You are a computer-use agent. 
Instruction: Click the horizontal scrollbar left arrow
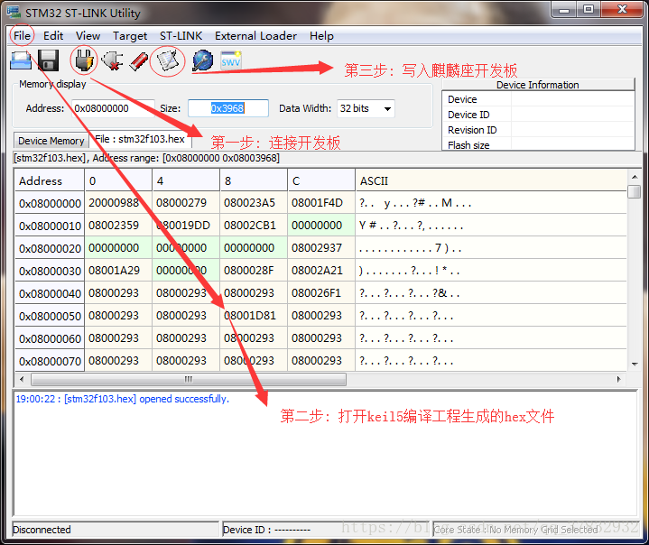pos(22,379)
